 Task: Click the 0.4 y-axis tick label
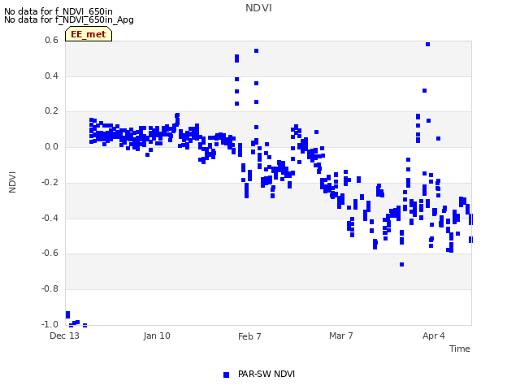point(51,76)
